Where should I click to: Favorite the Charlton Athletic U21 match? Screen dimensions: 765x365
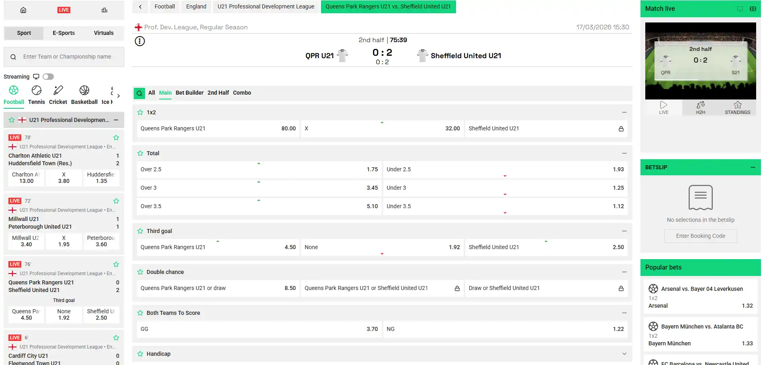coord(116,138)
